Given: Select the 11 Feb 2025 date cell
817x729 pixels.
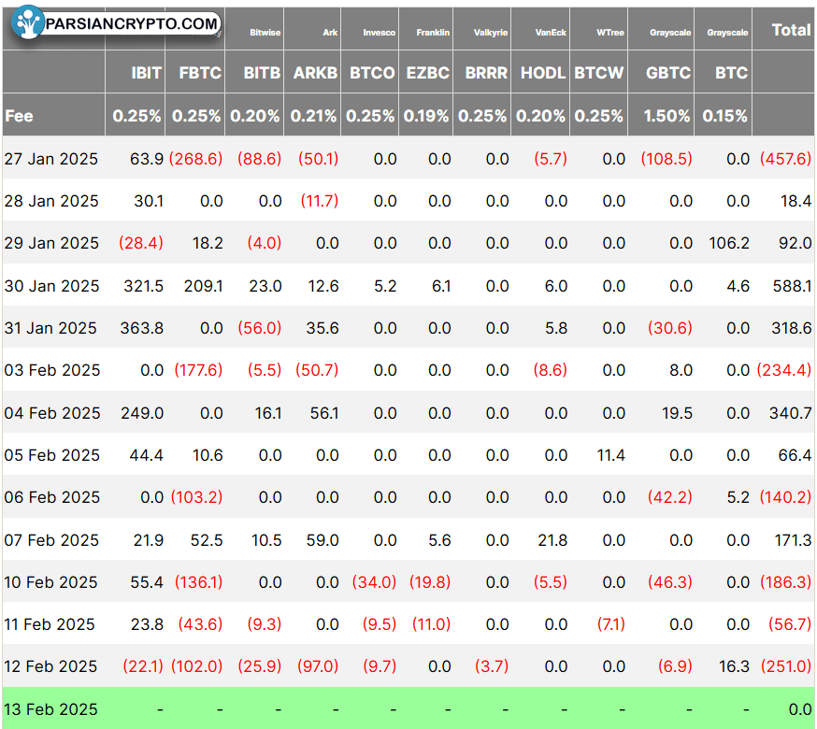Looking at the screenshot, I should (x=50, y=624).
